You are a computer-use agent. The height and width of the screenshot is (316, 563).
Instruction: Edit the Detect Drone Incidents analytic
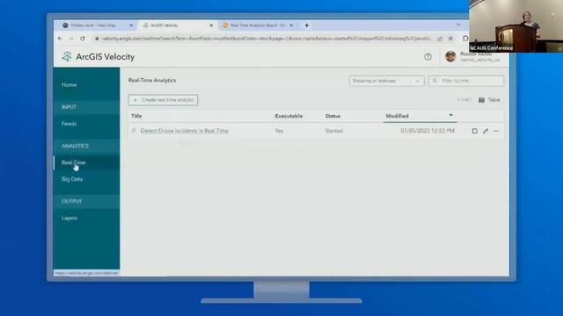(486, 131)
